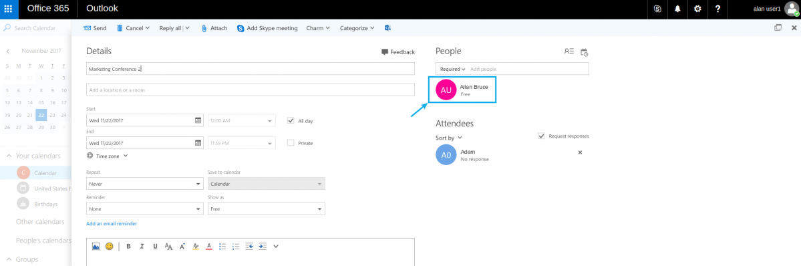Select the Calendar item in the sidebar
Screen dimensions: 801x266
pyautogui.click(x=36, y=173)
